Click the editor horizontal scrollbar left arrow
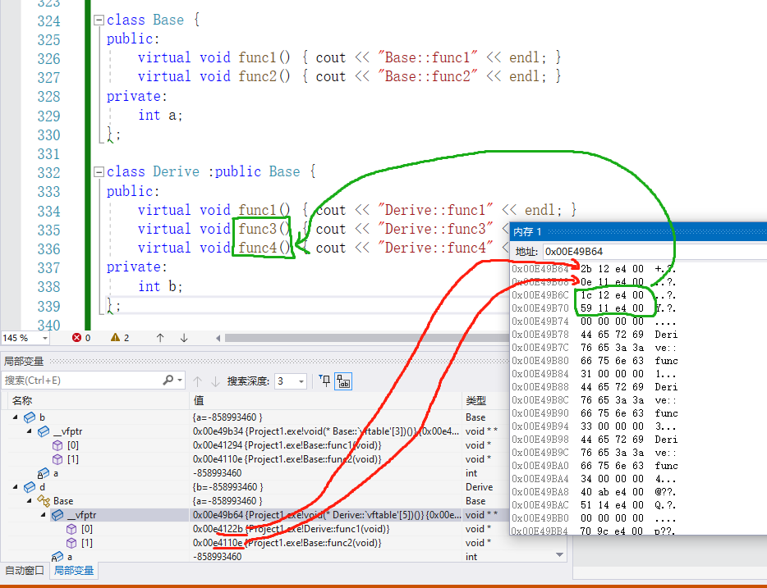This screenshot has height=588, width=767. coord(218,338)
